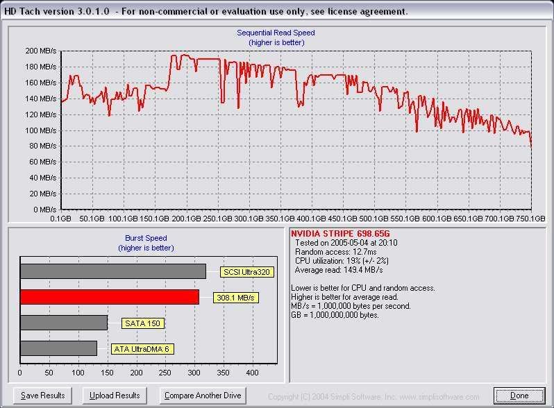
Task: Open Compare Another Drive
Action: tap(203, 396)
